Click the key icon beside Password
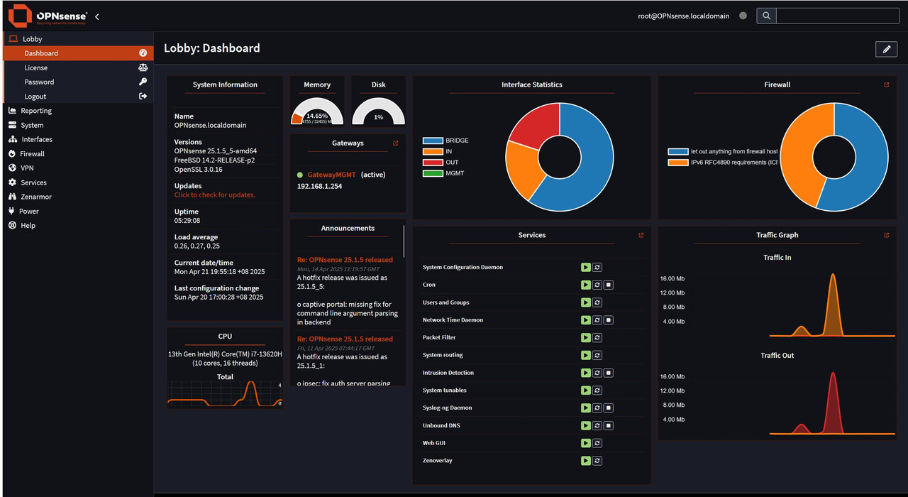 [143, 82]
